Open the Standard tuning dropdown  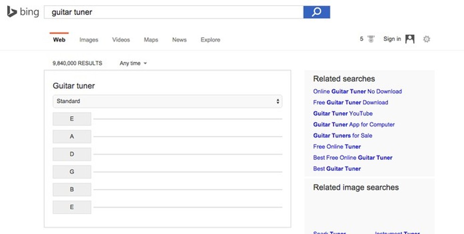(167, 101)
